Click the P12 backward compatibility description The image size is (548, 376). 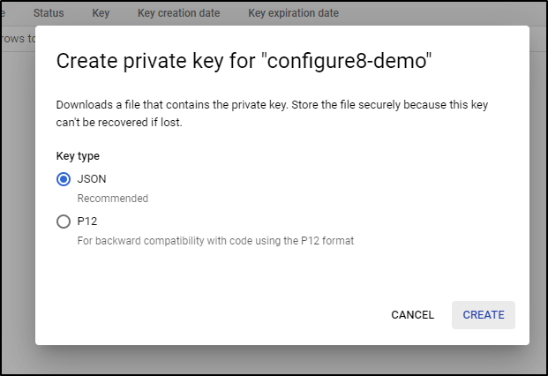coord(215,241)
